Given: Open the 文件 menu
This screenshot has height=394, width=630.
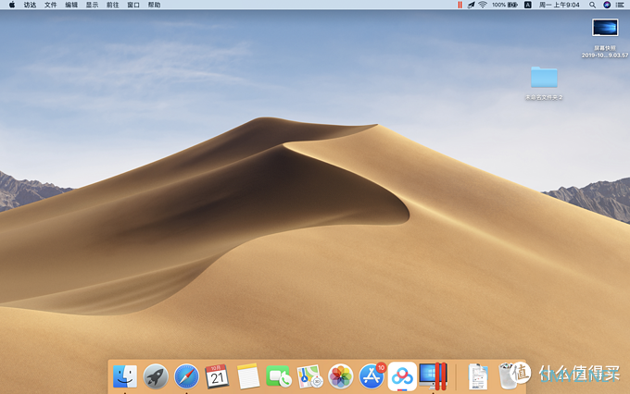Looking at the screenshot, I should point(51,5).
